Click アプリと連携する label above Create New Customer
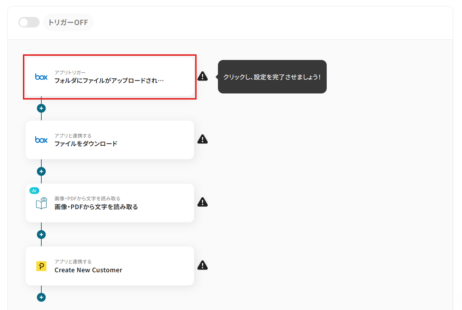 (73, 261)
